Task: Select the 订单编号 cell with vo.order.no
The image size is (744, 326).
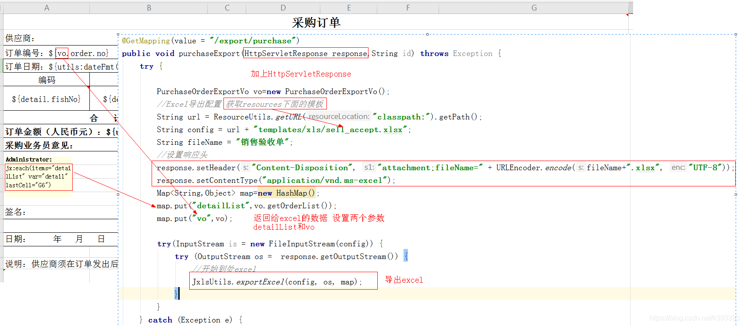Action: coord(61,53)
